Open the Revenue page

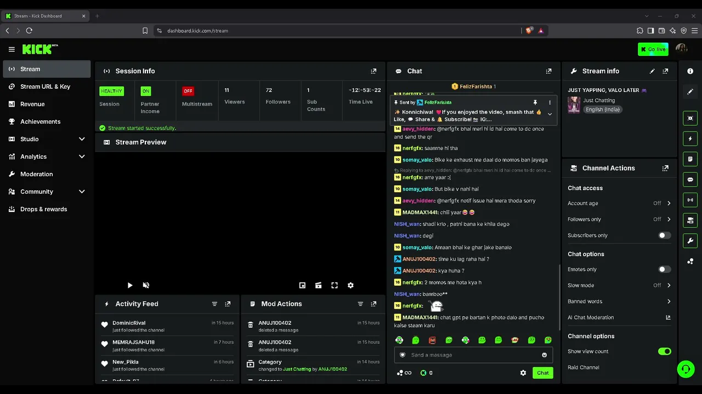click(47, 104)
